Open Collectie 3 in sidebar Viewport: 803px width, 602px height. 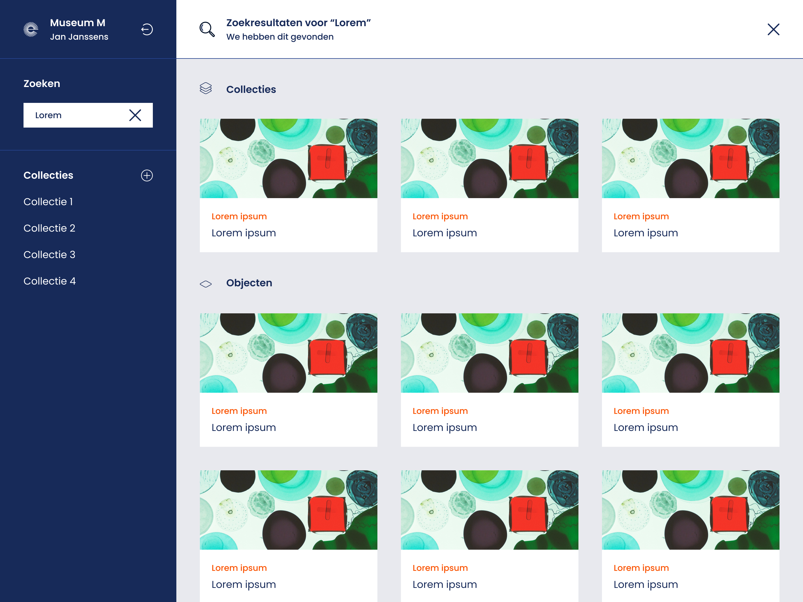[49, 255]
